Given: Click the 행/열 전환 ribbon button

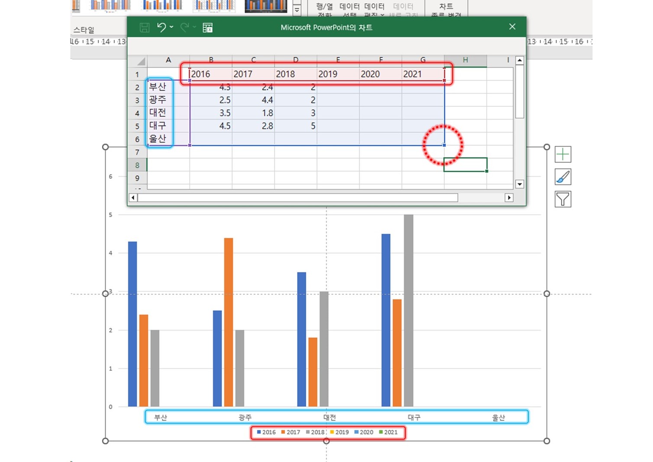Looking at the screenshot, I should [x=324, y=10].
